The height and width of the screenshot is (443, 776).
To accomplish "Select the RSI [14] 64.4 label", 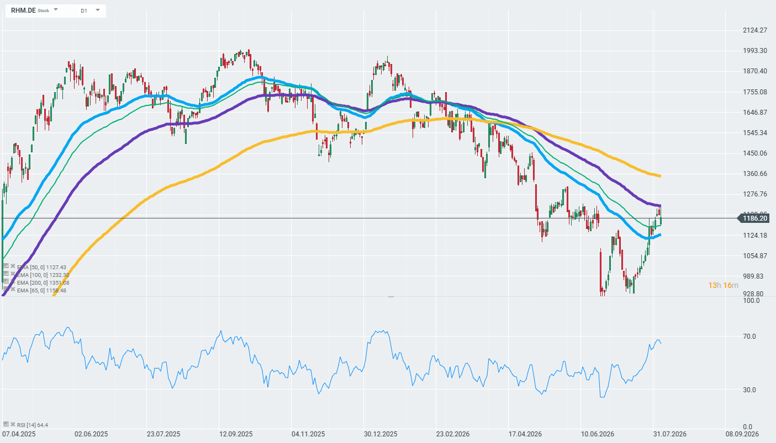I will (x=33, y=425).
